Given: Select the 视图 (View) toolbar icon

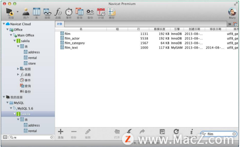Looking at the screenshot, I should click(47, 12).
